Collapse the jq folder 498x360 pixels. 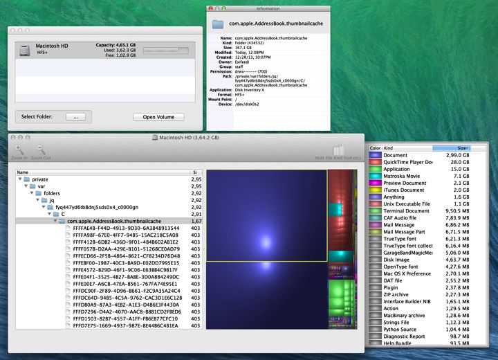tap(38, 200)
